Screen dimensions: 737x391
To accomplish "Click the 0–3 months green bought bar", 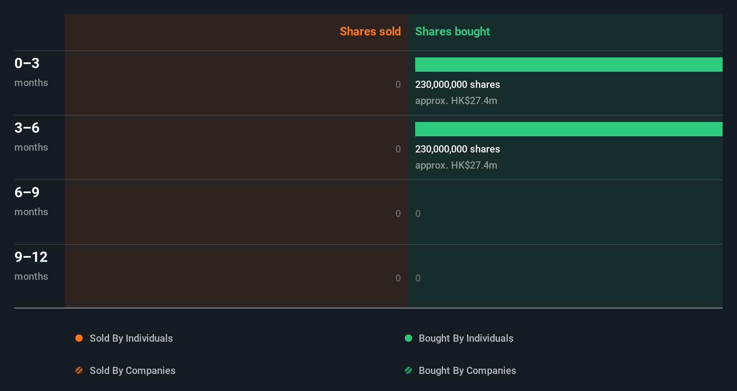I will point(569,65).
